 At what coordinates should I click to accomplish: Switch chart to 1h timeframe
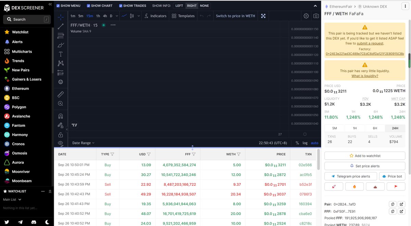point(98,16)
